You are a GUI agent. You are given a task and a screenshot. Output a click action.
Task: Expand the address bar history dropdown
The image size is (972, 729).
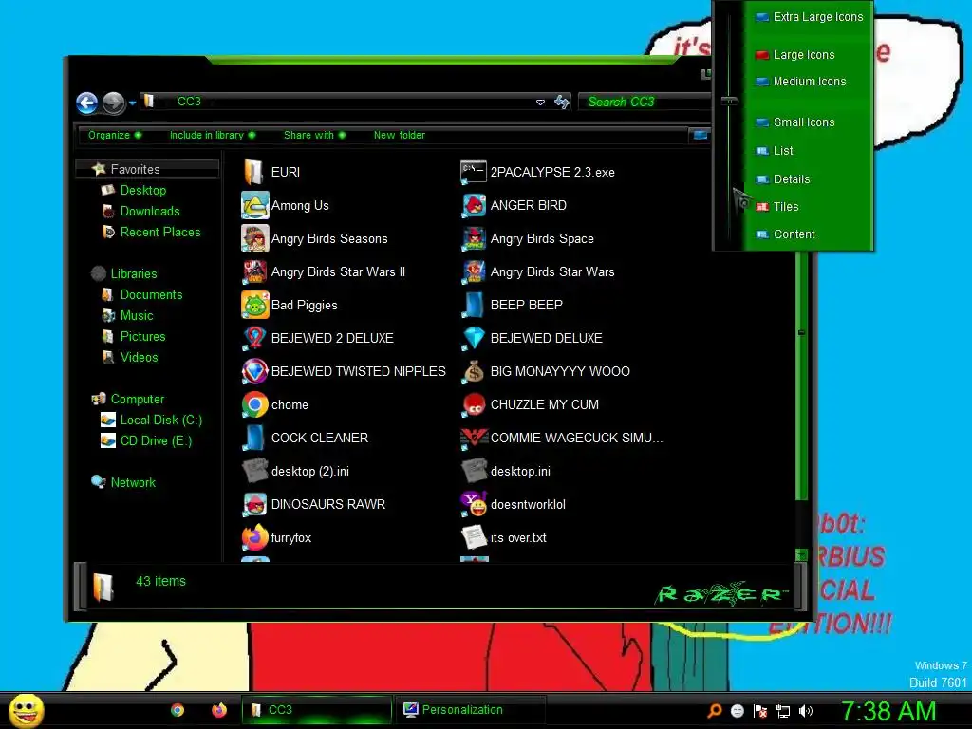pyautogui.click(x=540, y=103)
